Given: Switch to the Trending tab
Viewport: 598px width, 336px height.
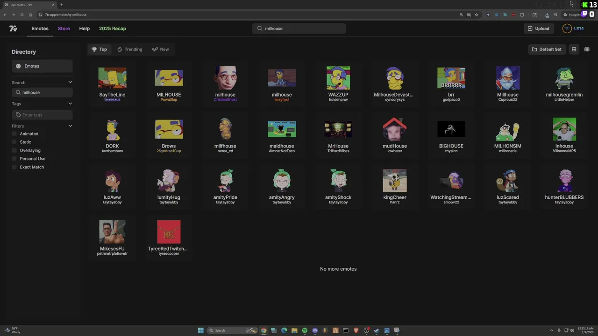Looking at the screenshot, I should pos(130,49).
